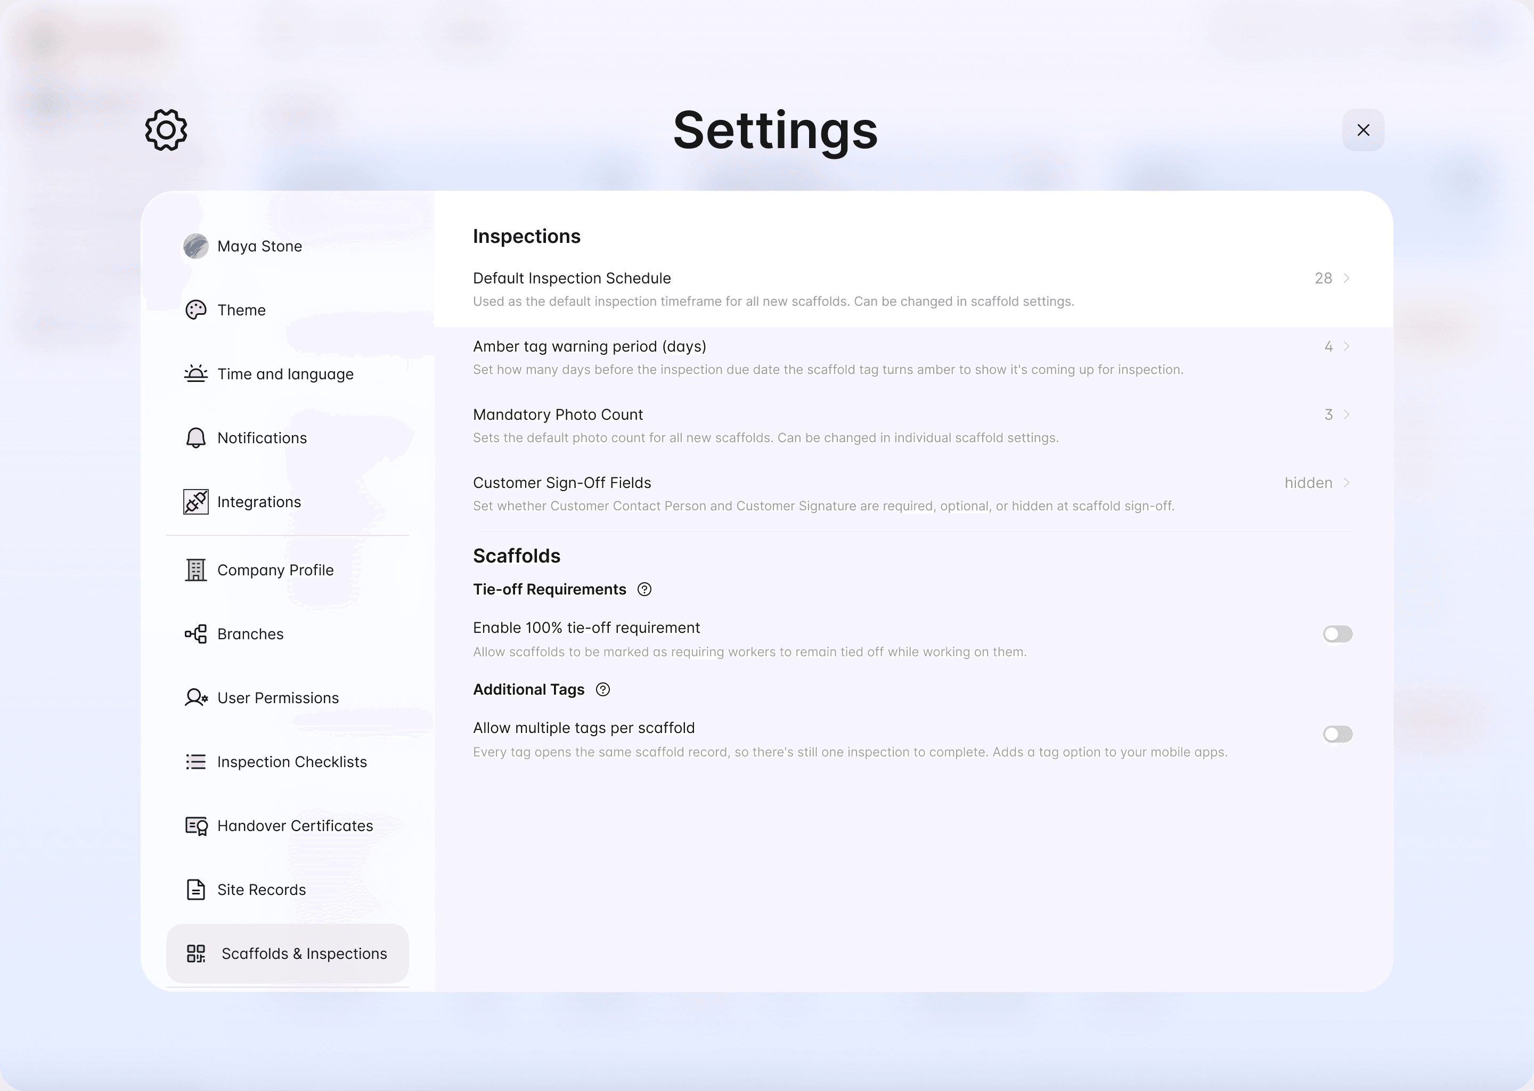Select Site Records in the sidebar
The width and height of the screenshot is (1534, 1091).
click(288, 890)
